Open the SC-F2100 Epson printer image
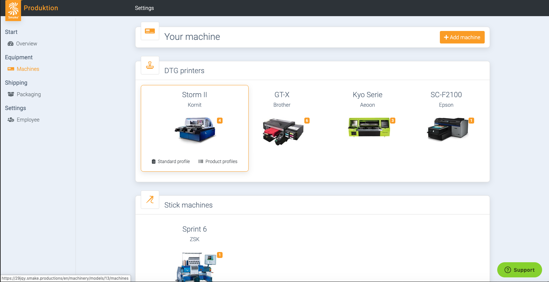549x282 pixels. 448,129
